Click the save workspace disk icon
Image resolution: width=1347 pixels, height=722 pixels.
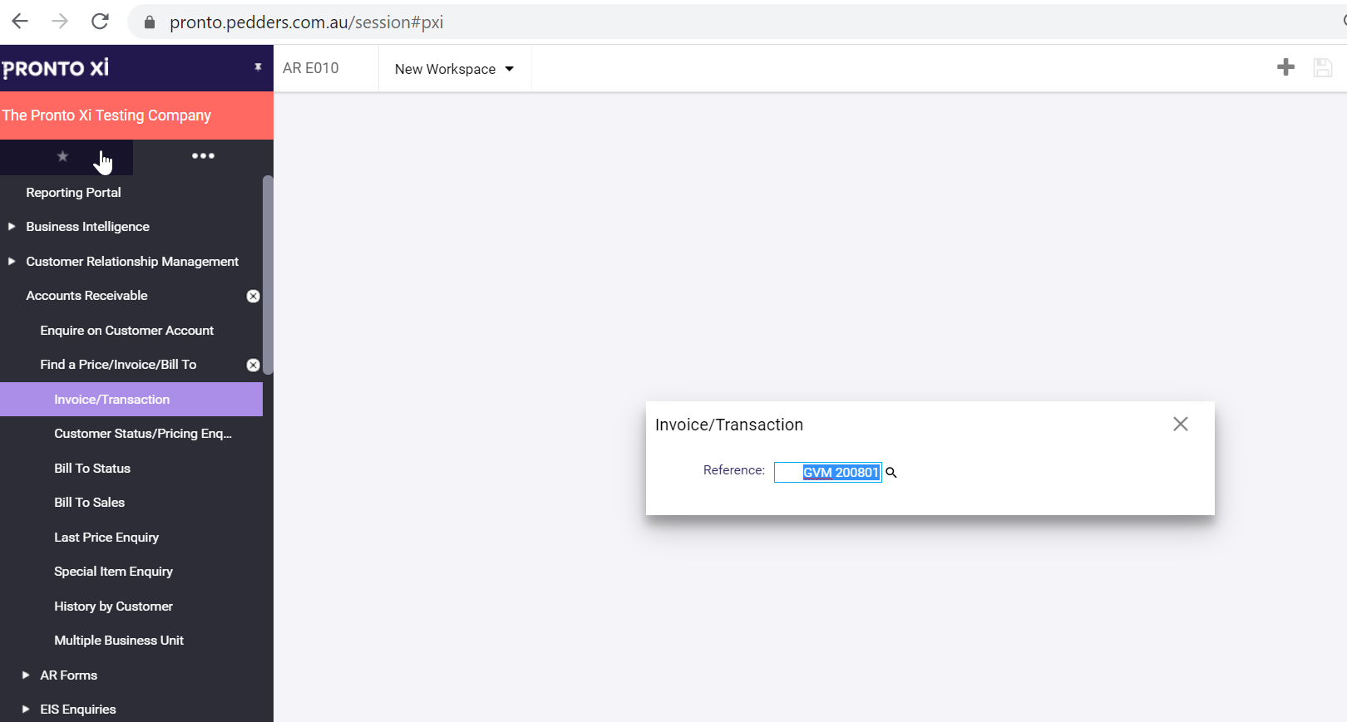pyautogui.click(x=1323, y=68)
